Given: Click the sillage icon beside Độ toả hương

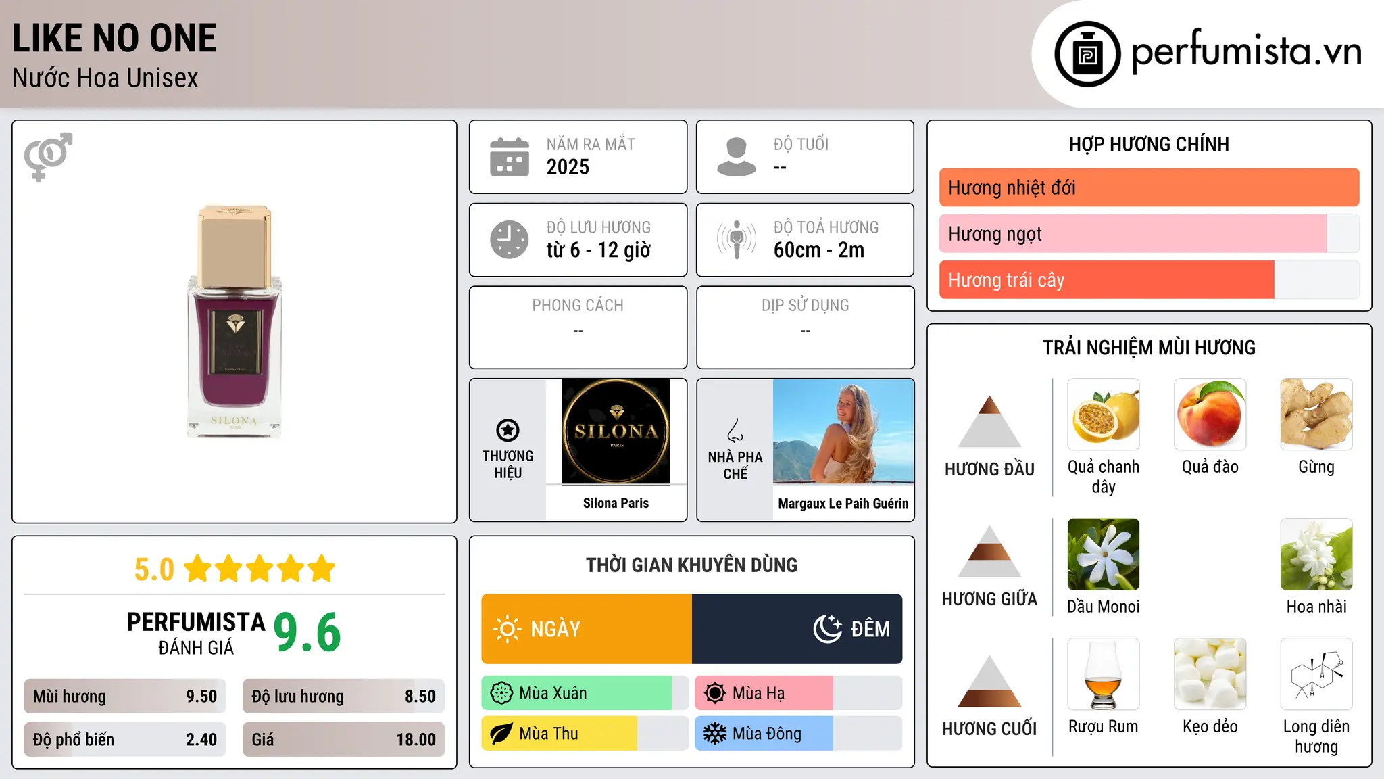Looking at the screenshot, I should [x=737, y=239].
